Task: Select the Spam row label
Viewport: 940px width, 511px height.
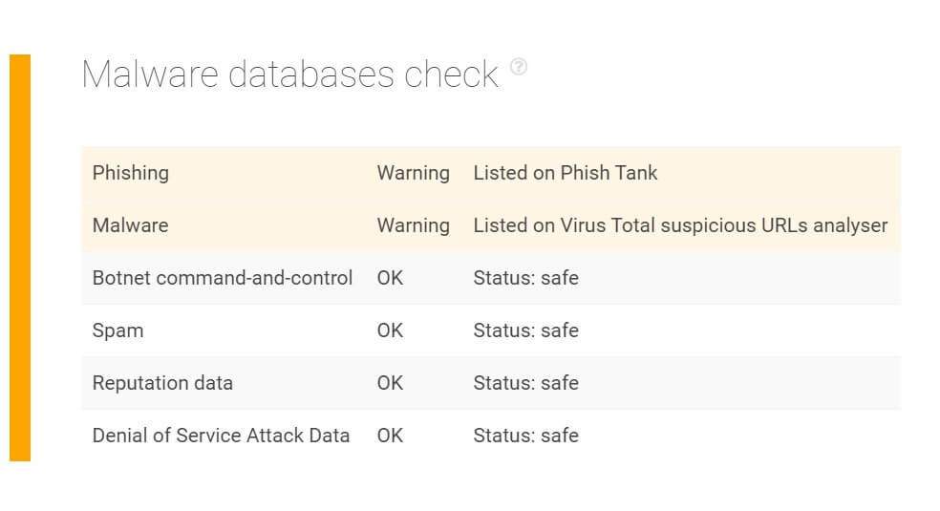Action: 117,330
